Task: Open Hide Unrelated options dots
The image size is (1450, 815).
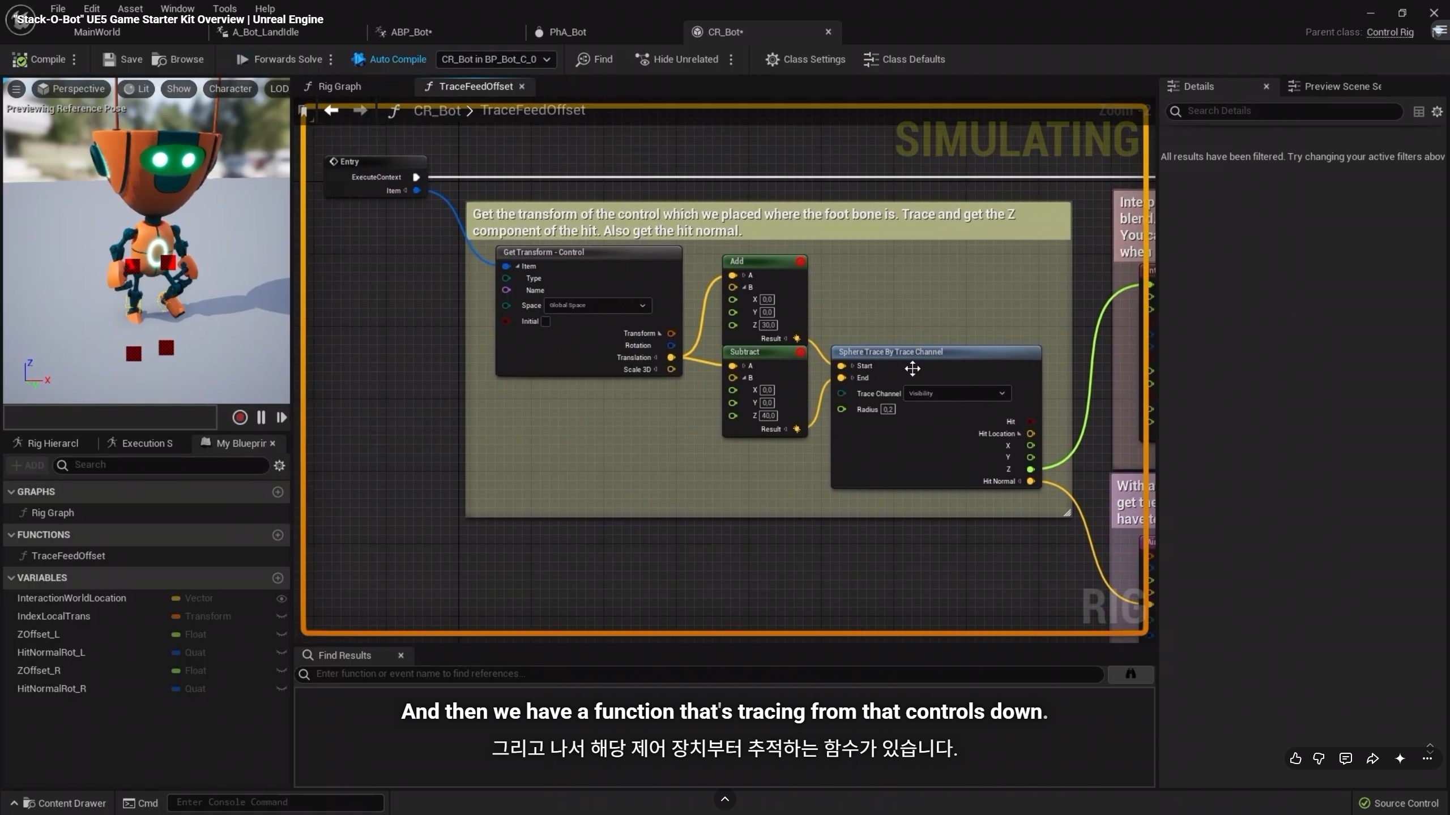Action: click(731, 59)
